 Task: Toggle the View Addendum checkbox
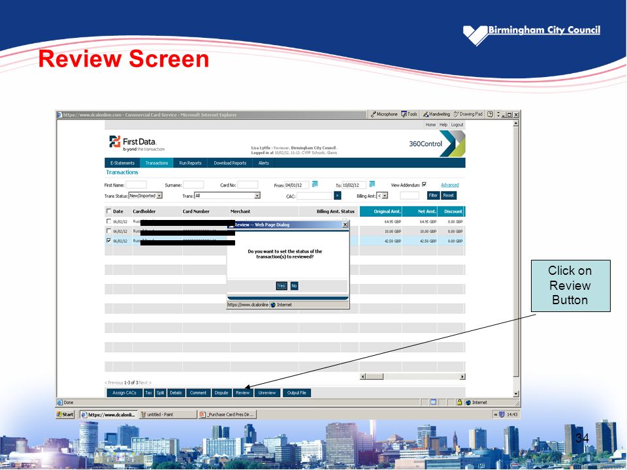[x=425, y=184]
